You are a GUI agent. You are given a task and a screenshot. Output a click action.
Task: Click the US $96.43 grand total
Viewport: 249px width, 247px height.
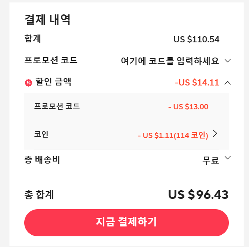(198, 195)
